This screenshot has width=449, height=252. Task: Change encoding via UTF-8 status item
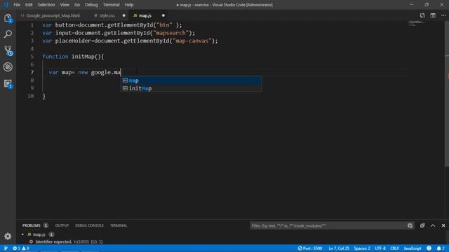pyautogui.click(x=380, y=248)
